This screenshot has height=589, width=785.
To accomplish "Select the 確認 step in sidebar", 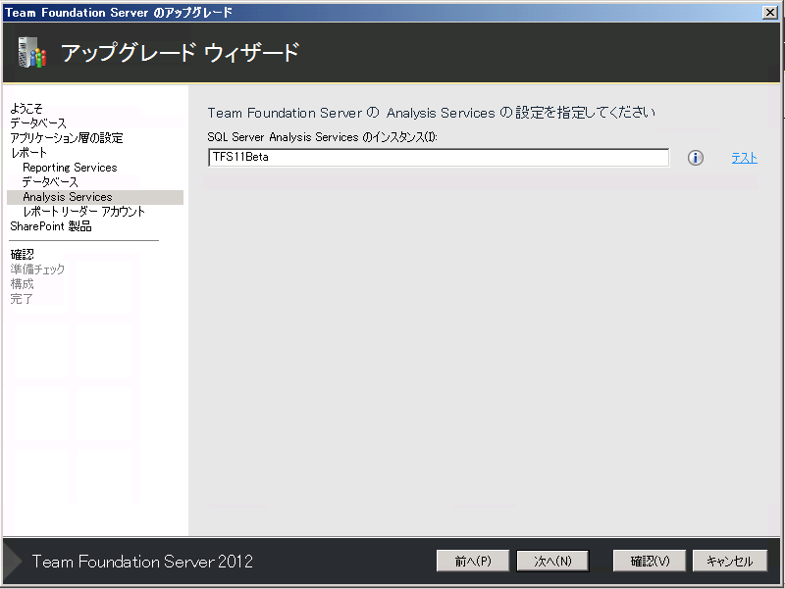I will (22, 255).
